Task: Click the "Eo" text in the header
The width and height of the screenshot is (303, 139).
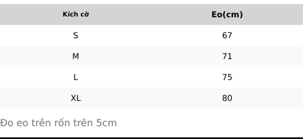Action: pyautogui.click(x=217, y=15)
